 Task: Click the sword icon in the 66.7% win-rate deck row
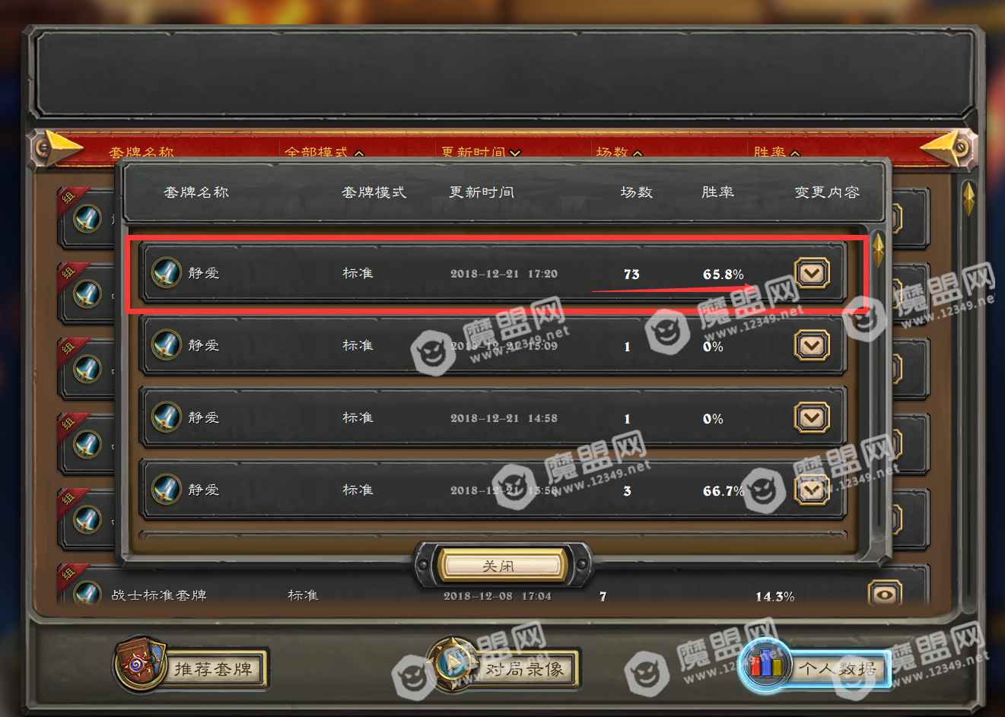click(166, 489)
